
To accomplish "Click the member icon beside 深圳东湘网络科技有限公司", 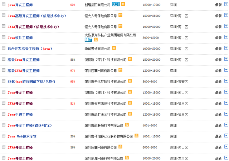I will 127,157.
